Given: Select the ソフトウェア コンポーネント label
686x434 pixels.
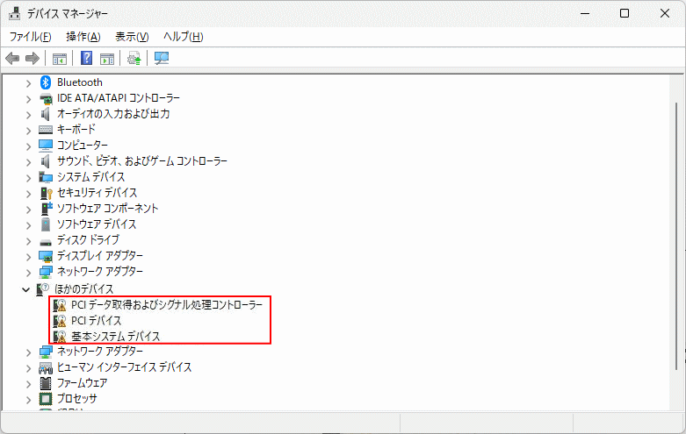Looking at the screenshot, I should pos(108,209).
